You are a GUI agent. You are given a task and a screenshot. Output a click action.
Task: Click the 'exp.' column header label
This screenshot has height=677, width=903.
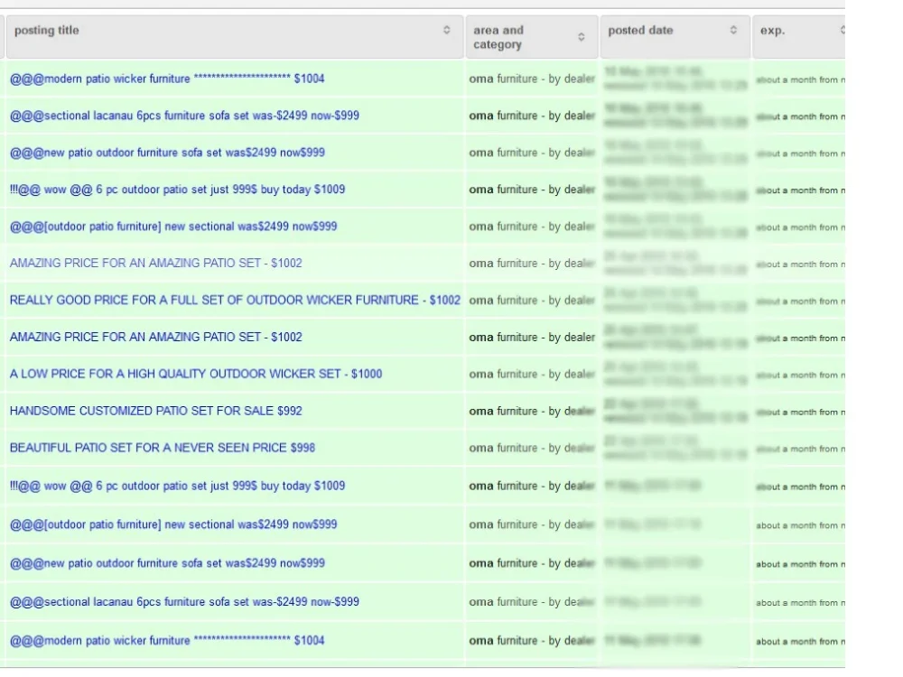pos(772,31)
